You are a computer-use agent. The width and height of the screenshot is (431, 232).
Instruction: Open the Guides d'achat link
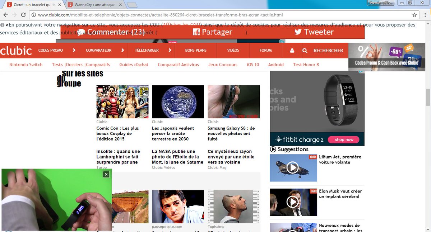coord(134,65)
